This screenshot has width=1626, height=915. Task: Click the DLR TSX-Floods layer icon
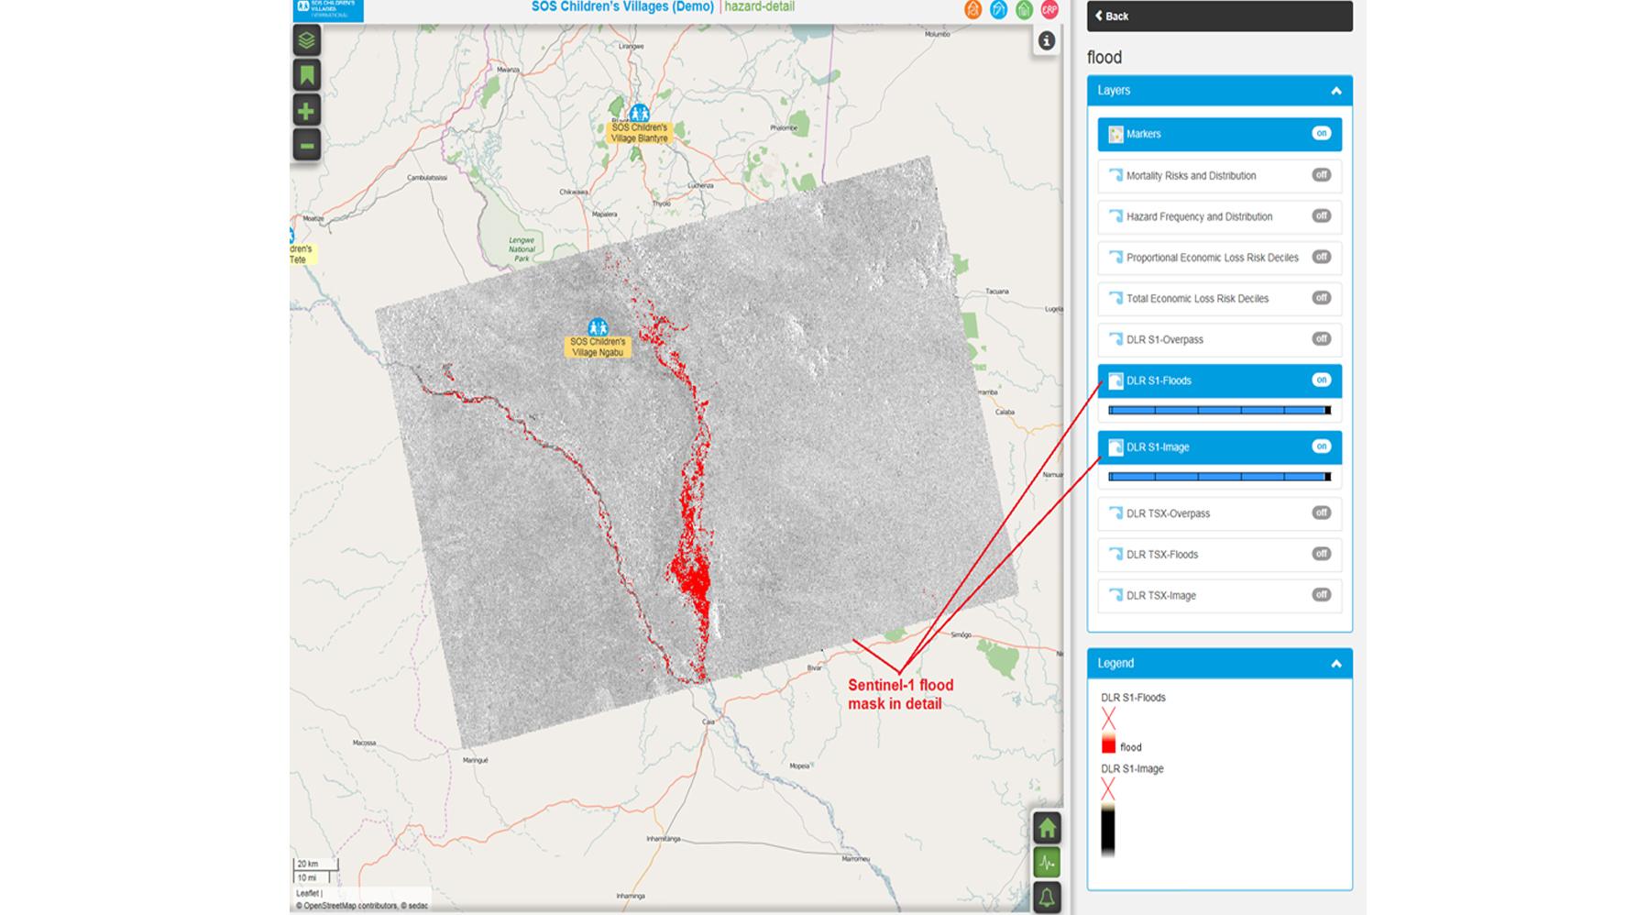pos(1115,555)
